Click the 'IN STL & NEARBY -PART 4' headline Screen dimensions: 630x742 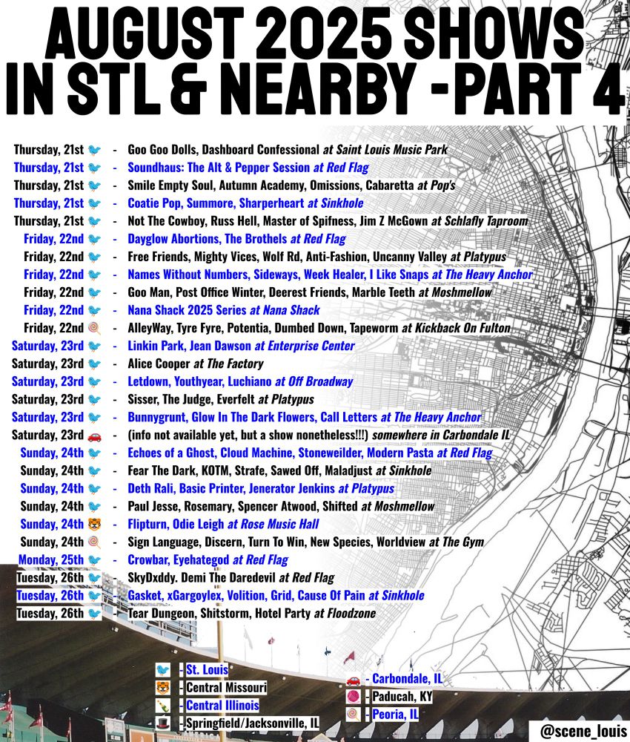tap(315, 88)
